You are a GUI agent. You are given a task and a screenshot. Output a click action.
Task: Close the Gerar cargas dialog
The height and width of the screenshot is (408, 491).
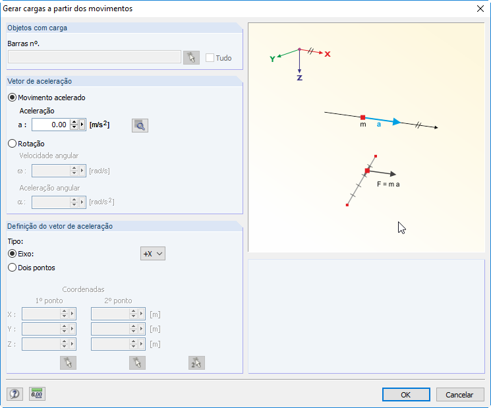480,9
